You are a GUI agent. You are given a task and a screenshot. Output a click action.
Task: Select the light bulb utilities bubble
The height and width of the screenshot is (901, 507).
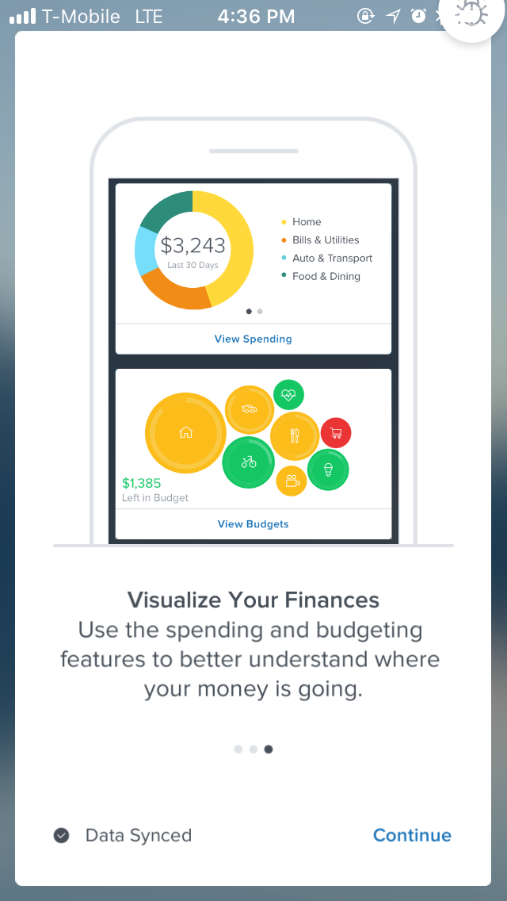[x=328, y=470]
